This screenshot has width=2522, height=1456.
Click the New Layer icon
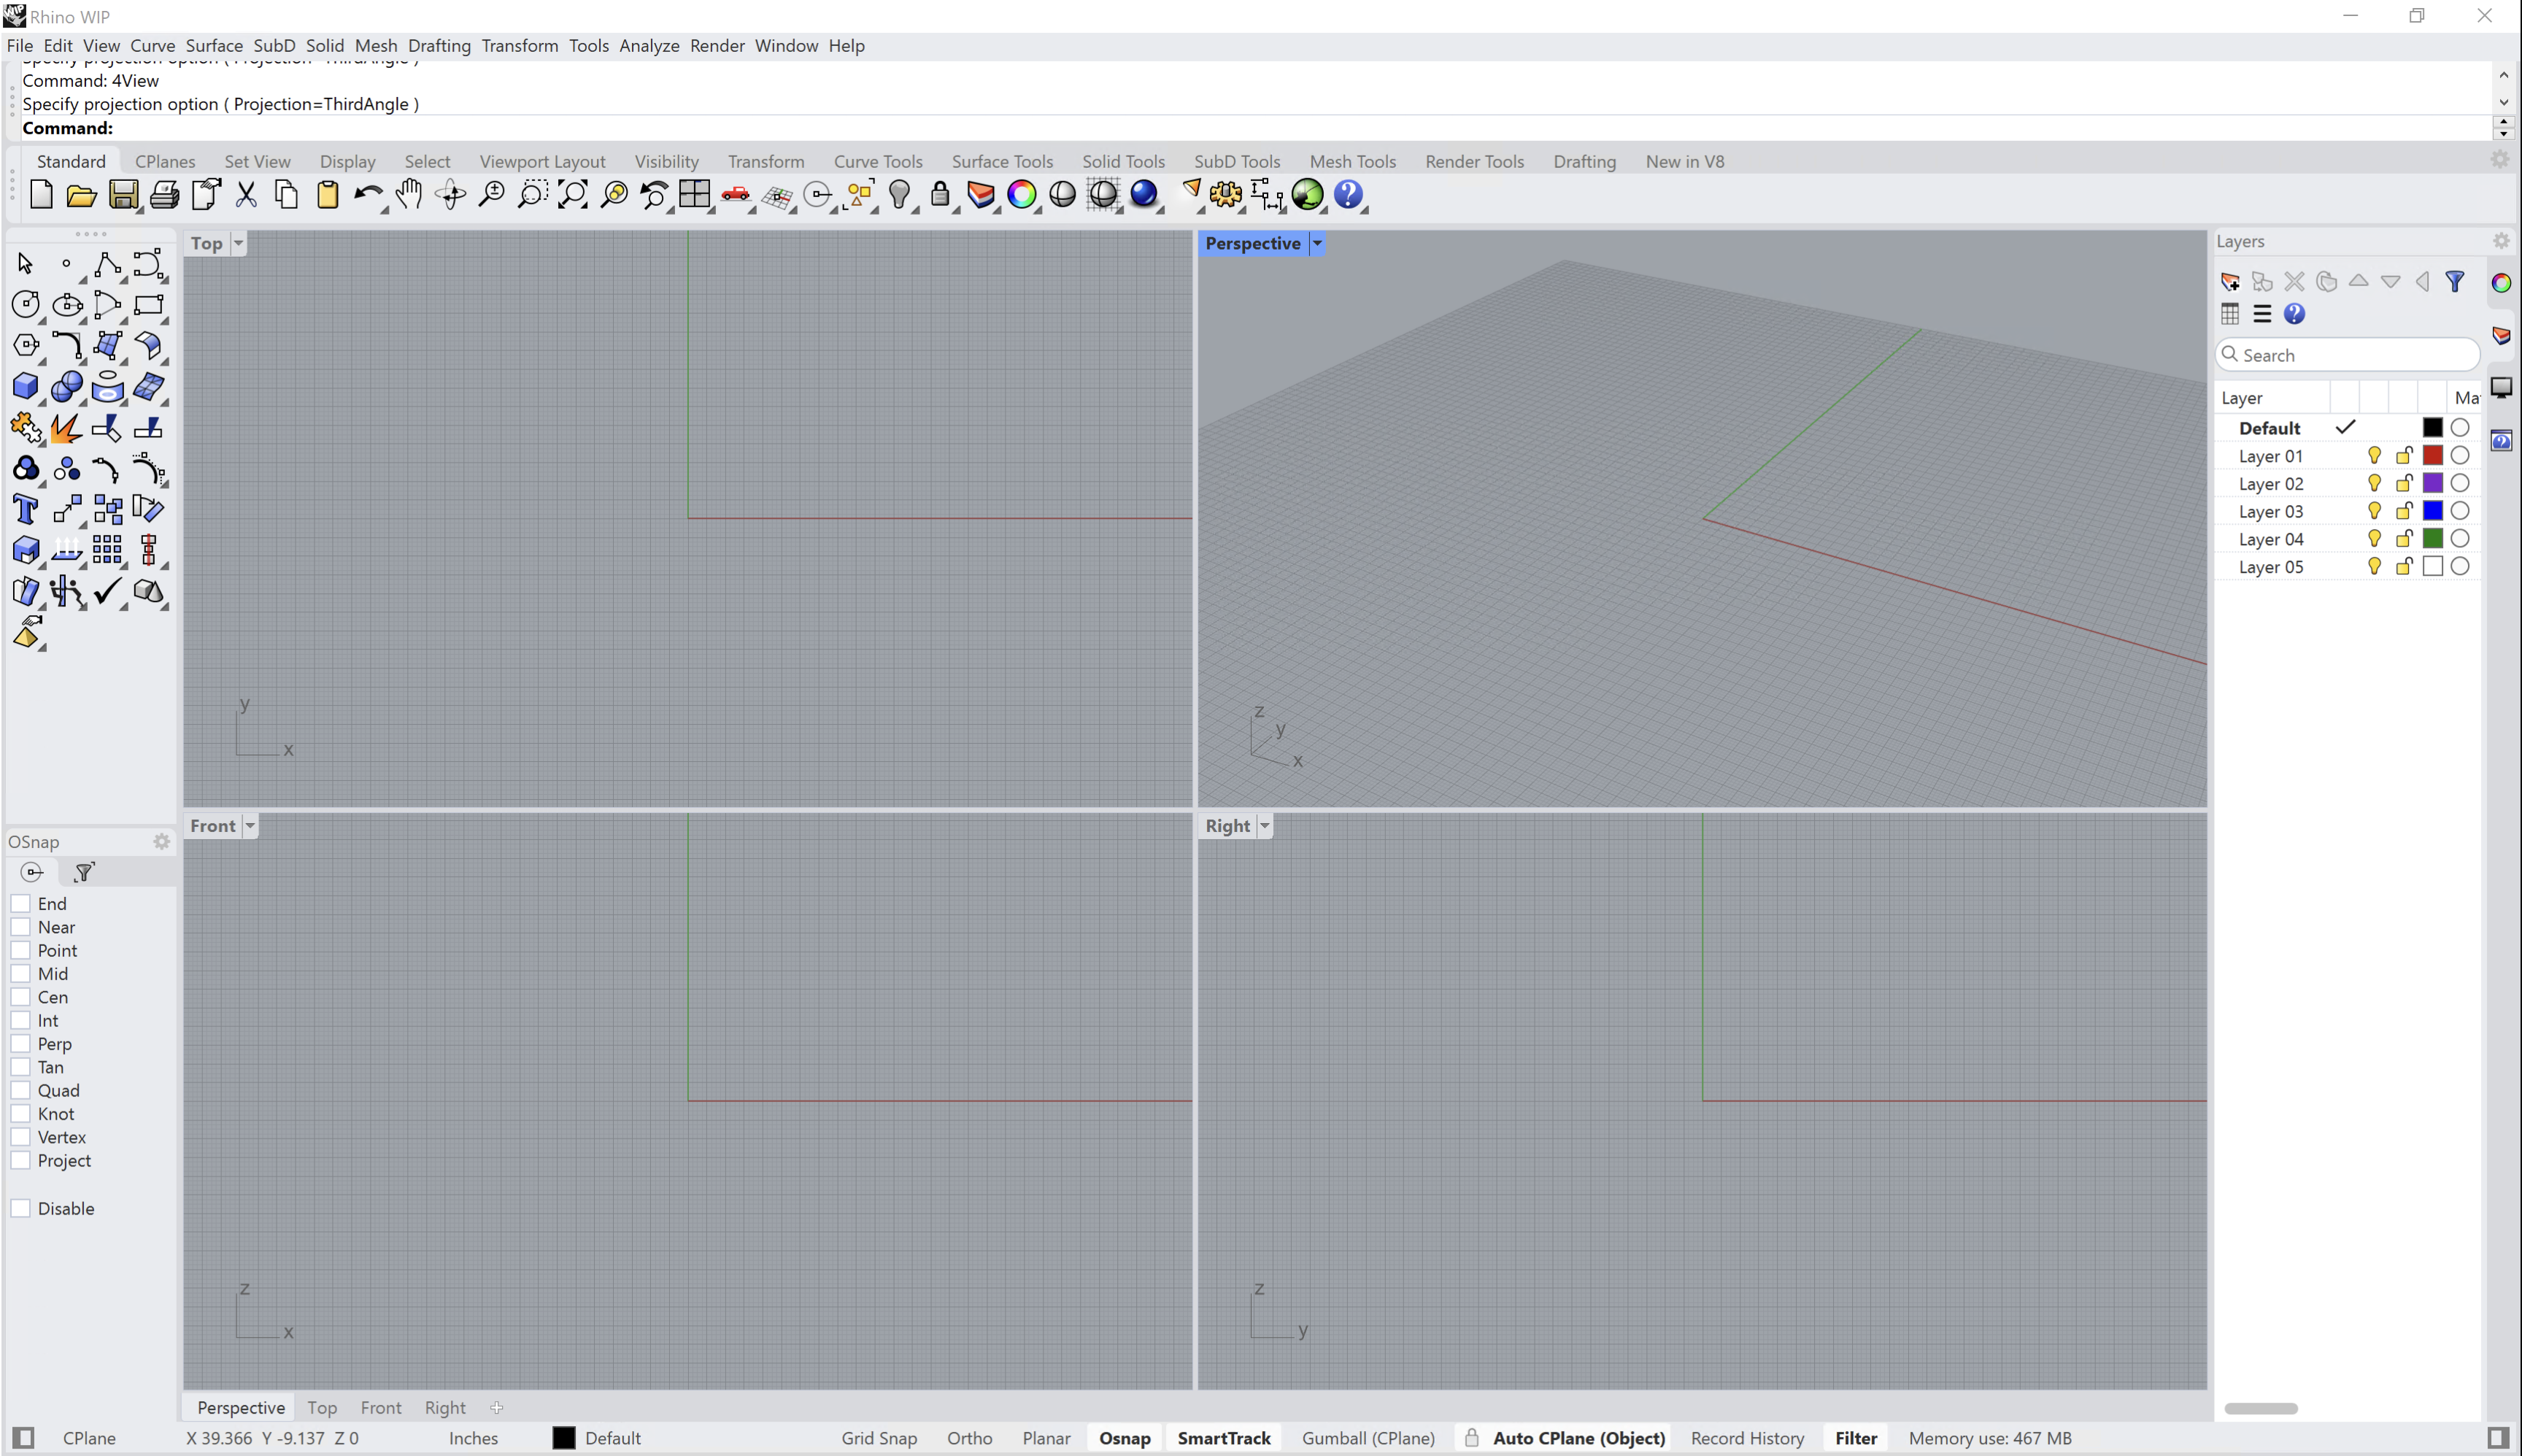click(x=2230, y=282)
